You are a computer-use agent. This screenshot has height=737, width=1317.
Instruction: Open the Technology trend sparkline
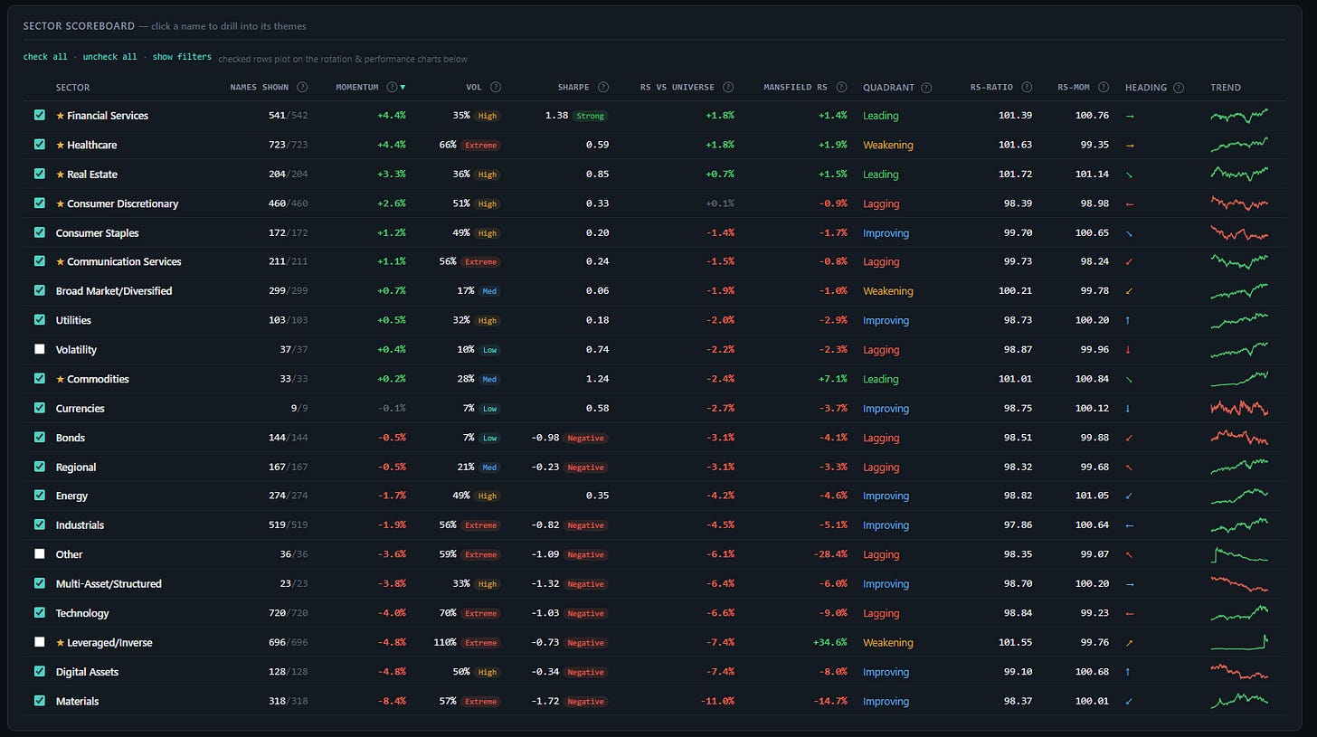tap(1239, 613)
